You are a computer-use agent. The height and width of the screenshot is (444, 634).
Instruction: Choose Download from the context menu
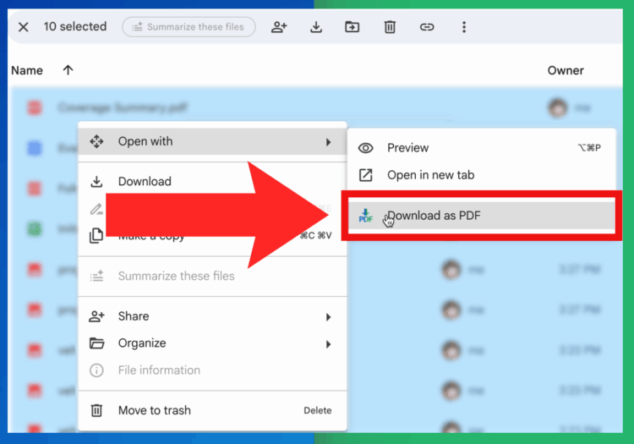pos(145,181)
